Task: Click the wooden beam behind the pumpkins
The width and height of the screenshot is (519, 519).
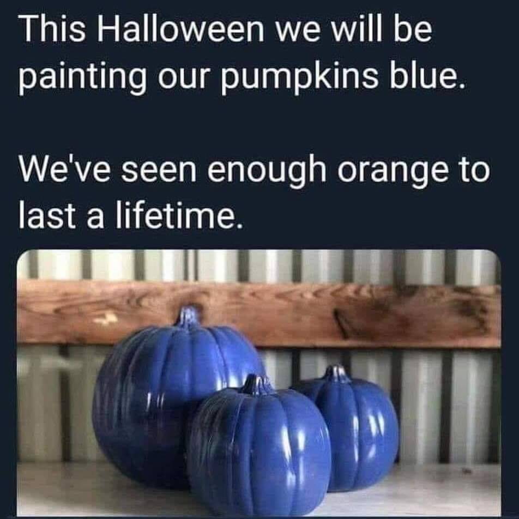Action: coord(259,313)
